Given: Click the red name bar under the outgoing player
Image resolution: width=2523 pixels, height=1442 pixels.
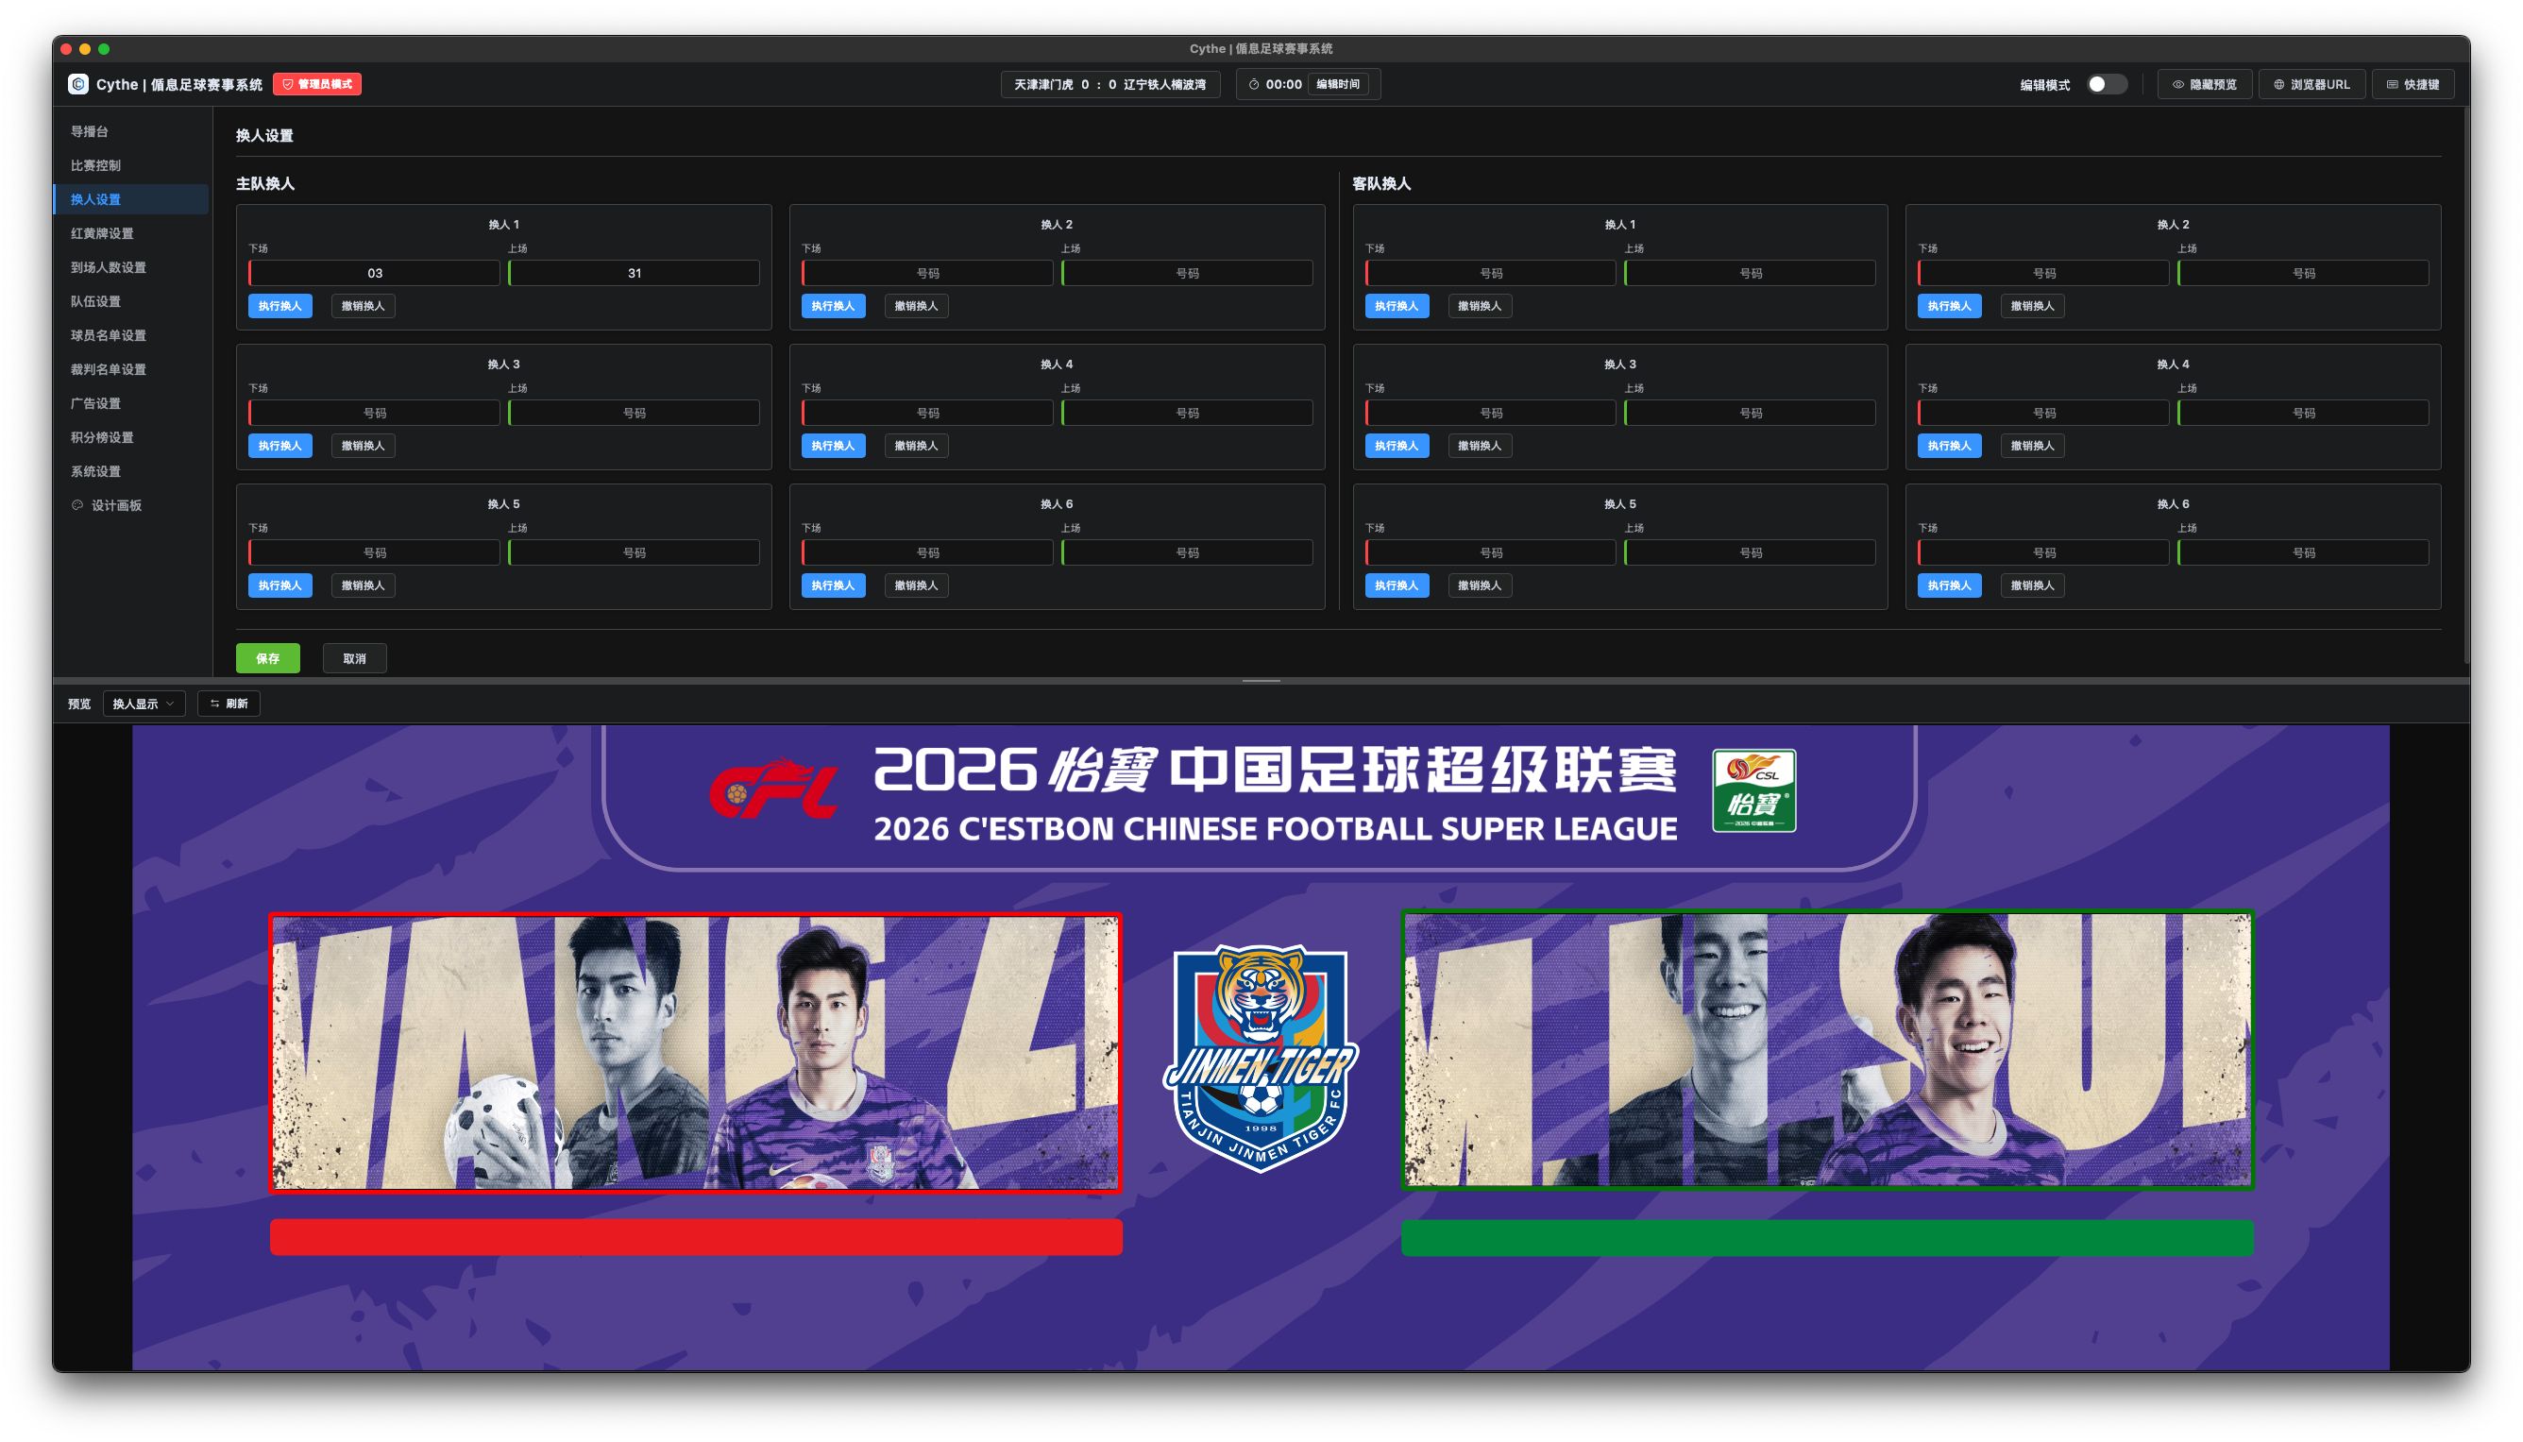Looking at the screenshot, I should pos(696,1237).
